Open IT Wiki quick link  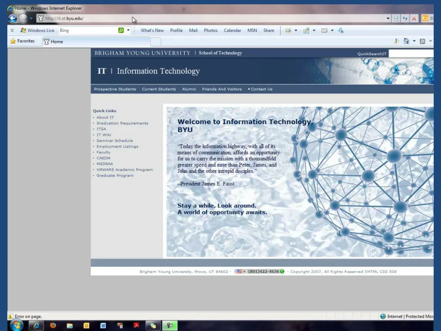click(x=104, y=135)
